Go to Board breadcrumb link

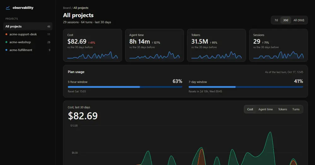(67, 8)
